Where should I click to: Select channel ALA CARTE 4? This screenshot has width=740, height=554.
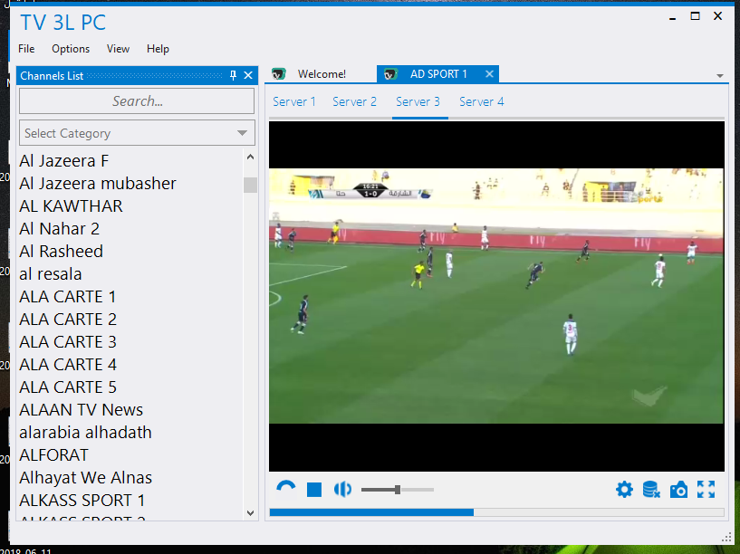[x=68, y=365]
